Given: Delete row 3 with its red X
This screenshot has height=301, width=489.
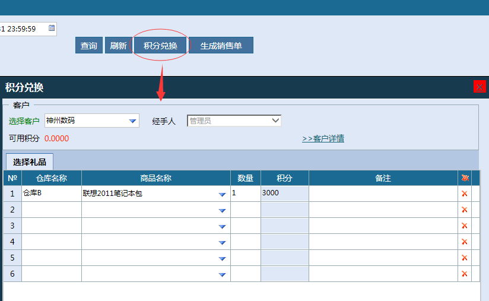Looking at the screenshot, I should (464, 226).
